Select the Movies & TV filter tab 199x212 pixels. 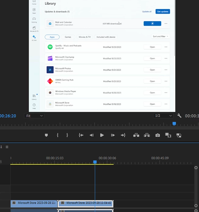pyautogui.click(x=85, y=37)
